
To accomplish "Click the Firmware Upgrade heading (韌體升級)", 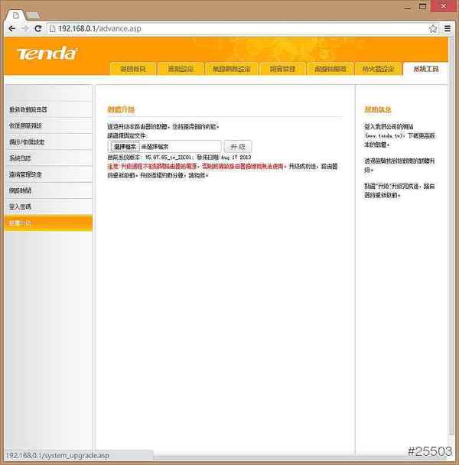I will click(x=121, y=109).
